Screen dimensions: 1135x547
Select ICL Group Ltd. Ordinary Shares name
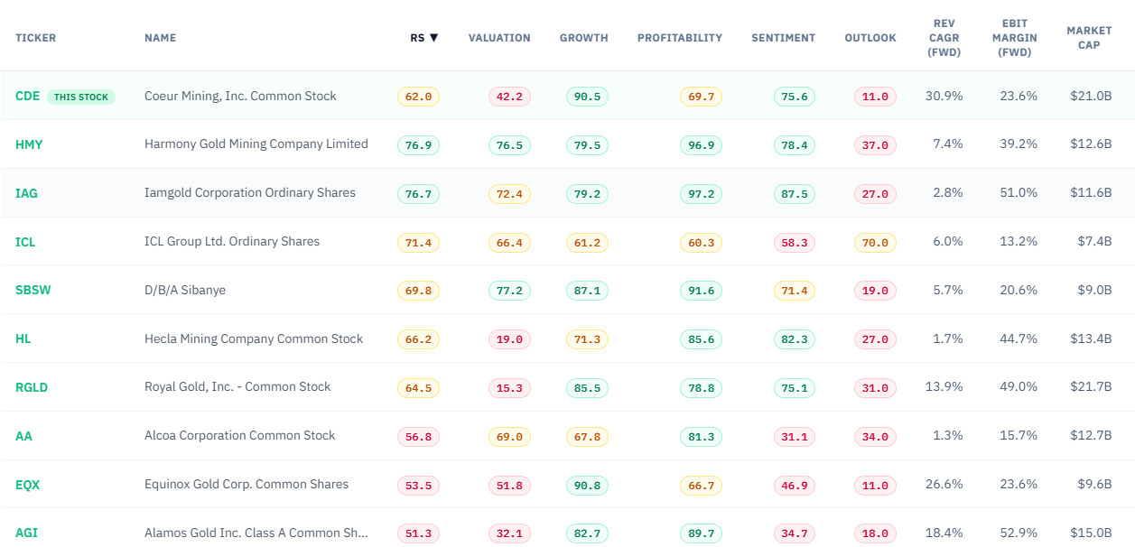[232, 241]
